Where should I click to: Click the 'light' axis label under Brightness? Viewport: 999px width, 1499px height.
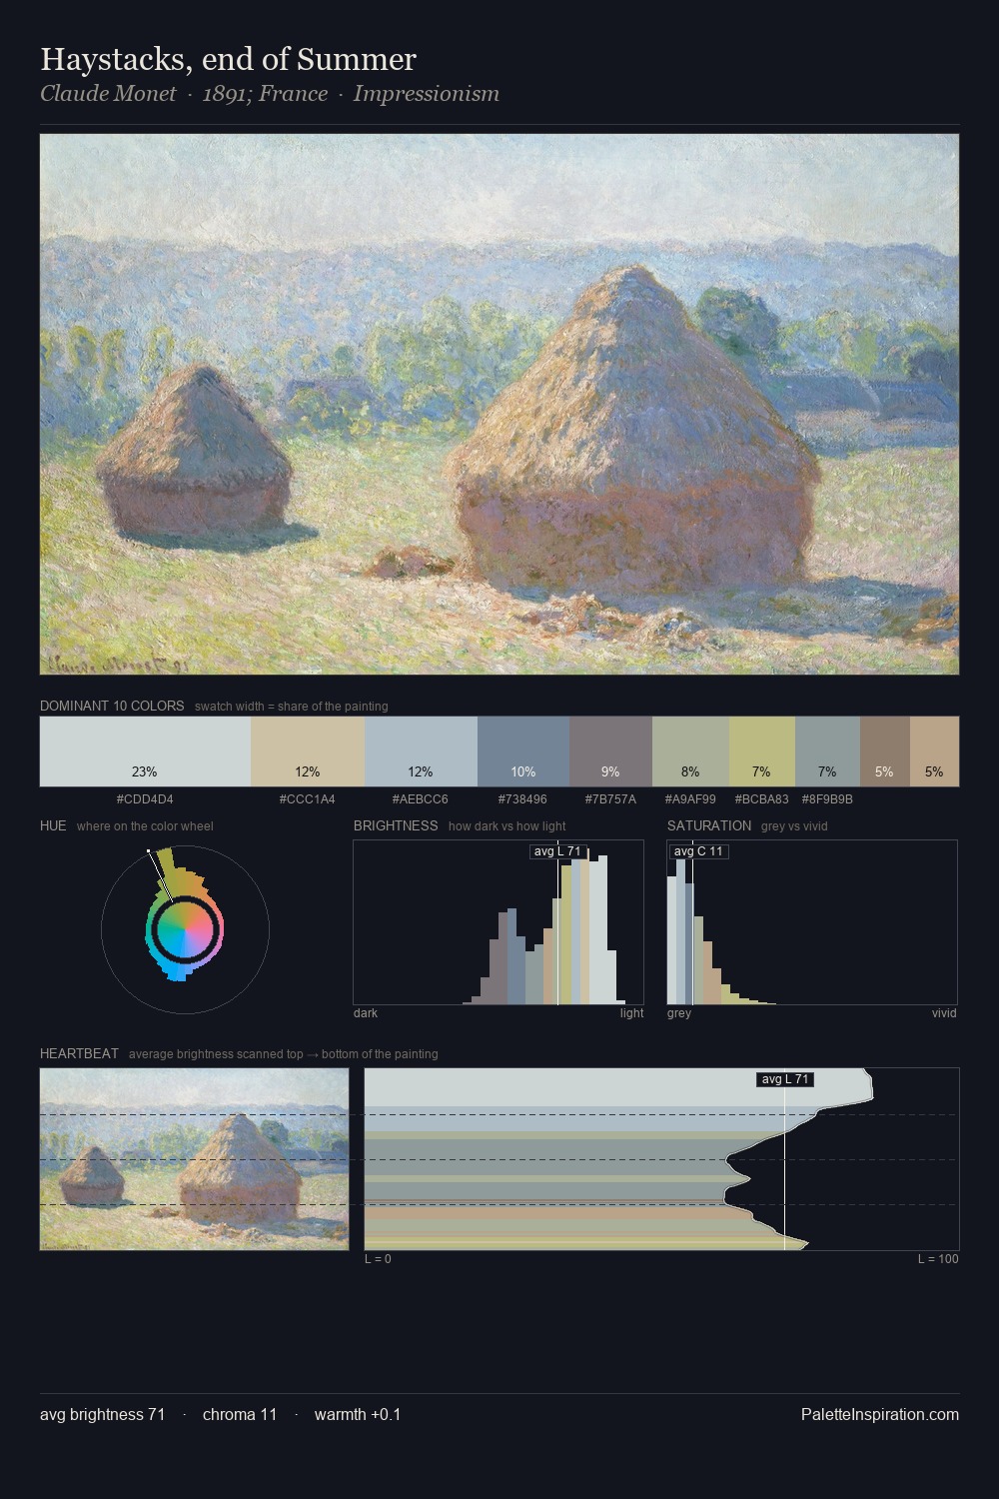point(632,1013)
